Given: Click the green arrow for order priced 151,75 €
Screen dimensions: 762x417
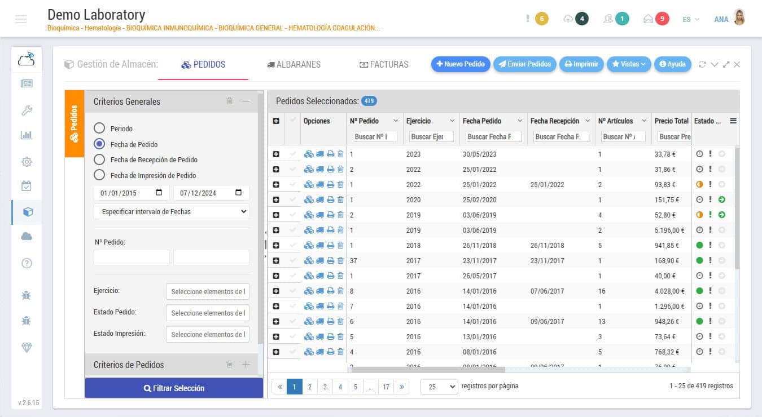Looking at the screenshot, I should [722, 199].
